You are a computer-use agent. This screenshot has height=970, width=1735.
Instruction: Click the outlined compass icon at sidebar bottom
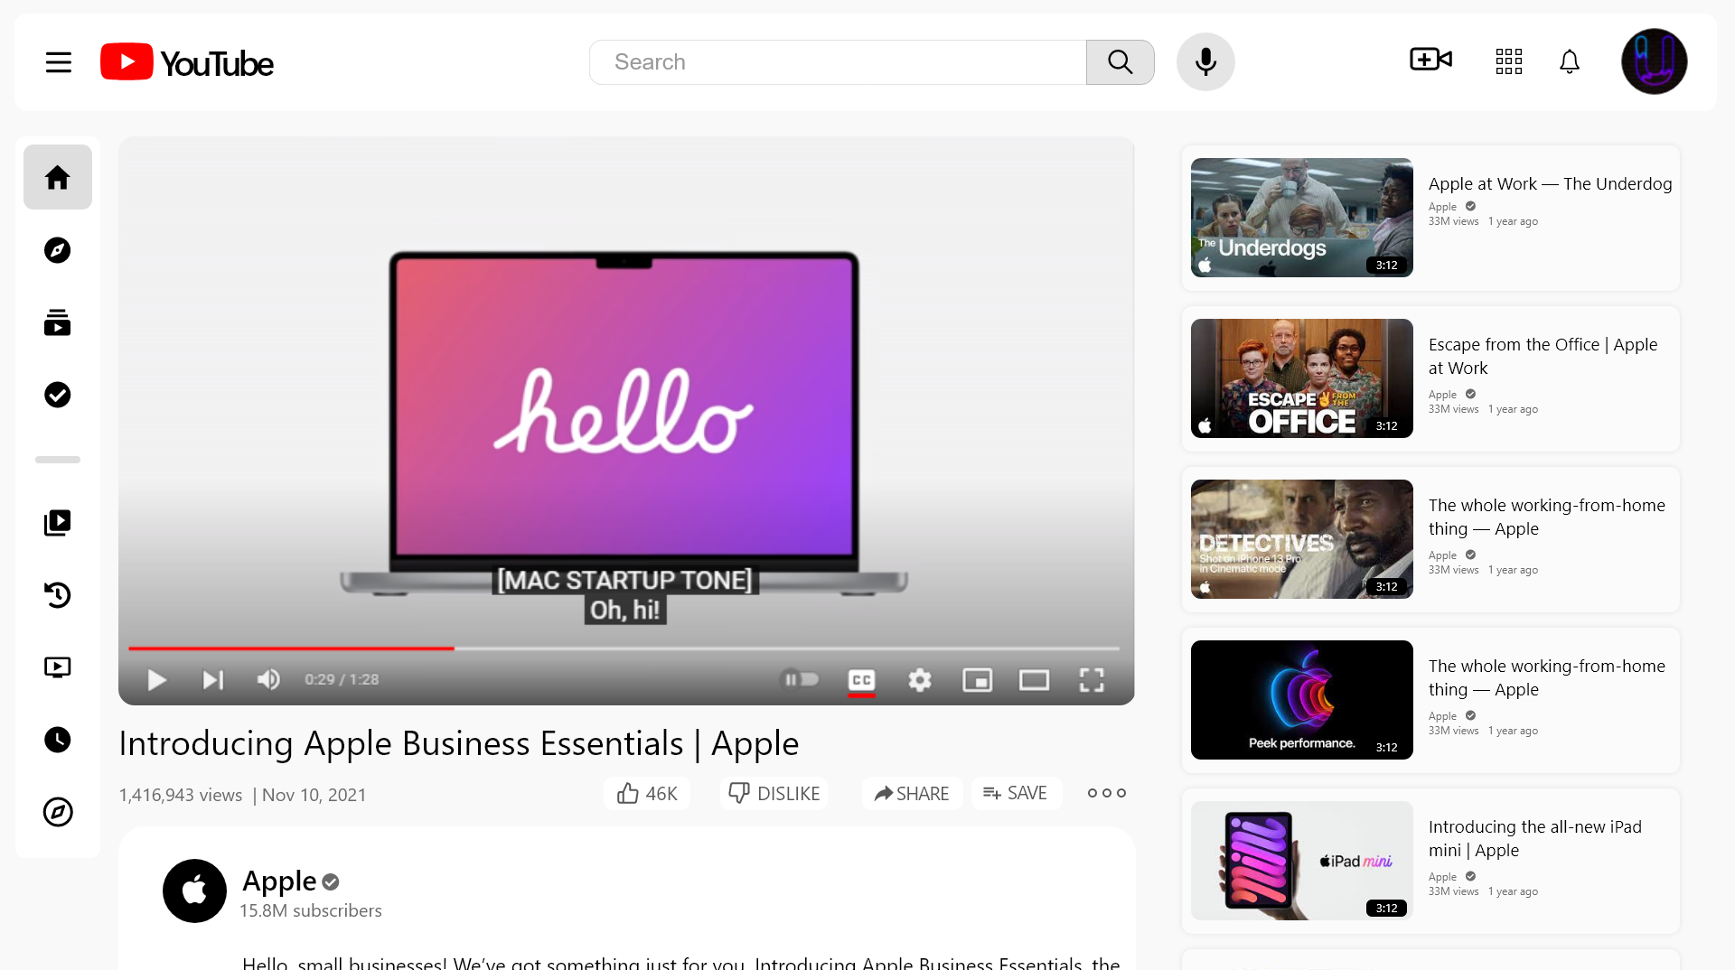tap(58, 812)
